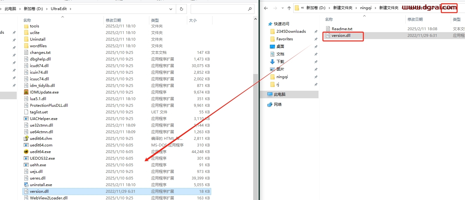Click refresh button in UltraEdit window
The width and height of the screenshot is (465, 200).
181,9
